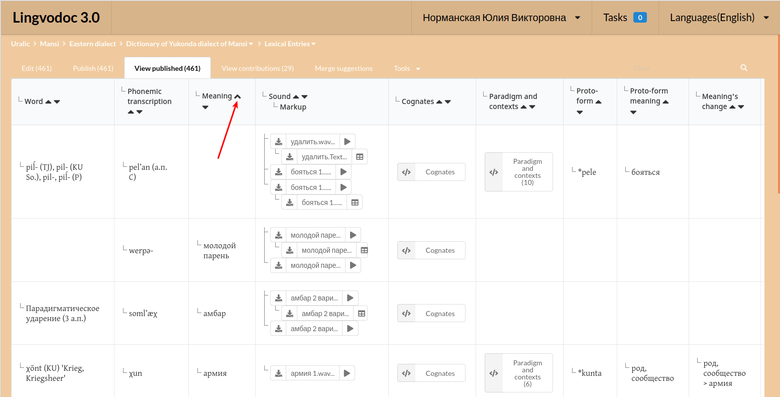Expand the Lexical Entries breadcrumb dropdown

[314, 44]
